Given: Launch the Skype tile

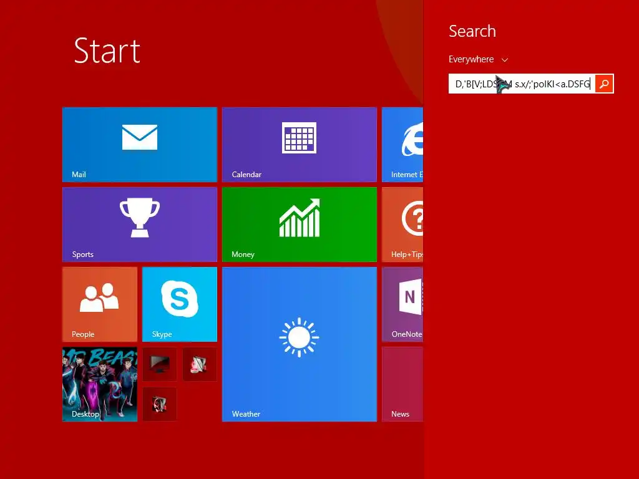Looking at the screenshot, I should coord(179,304).
